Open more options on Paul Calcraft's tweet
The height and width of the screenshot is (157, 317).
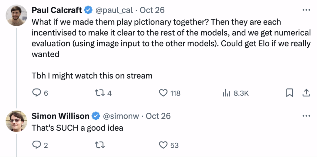coord(306,10)
